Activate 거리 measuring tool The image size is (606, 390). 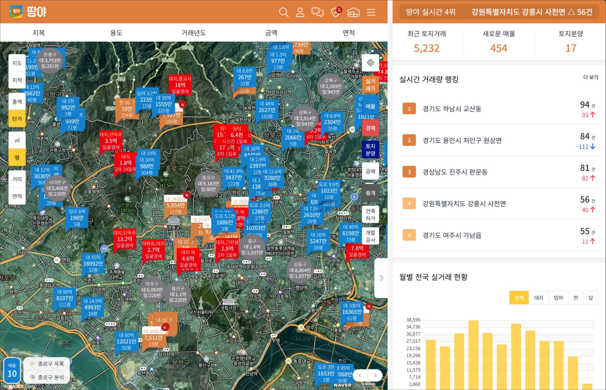(x=17, y=179)
